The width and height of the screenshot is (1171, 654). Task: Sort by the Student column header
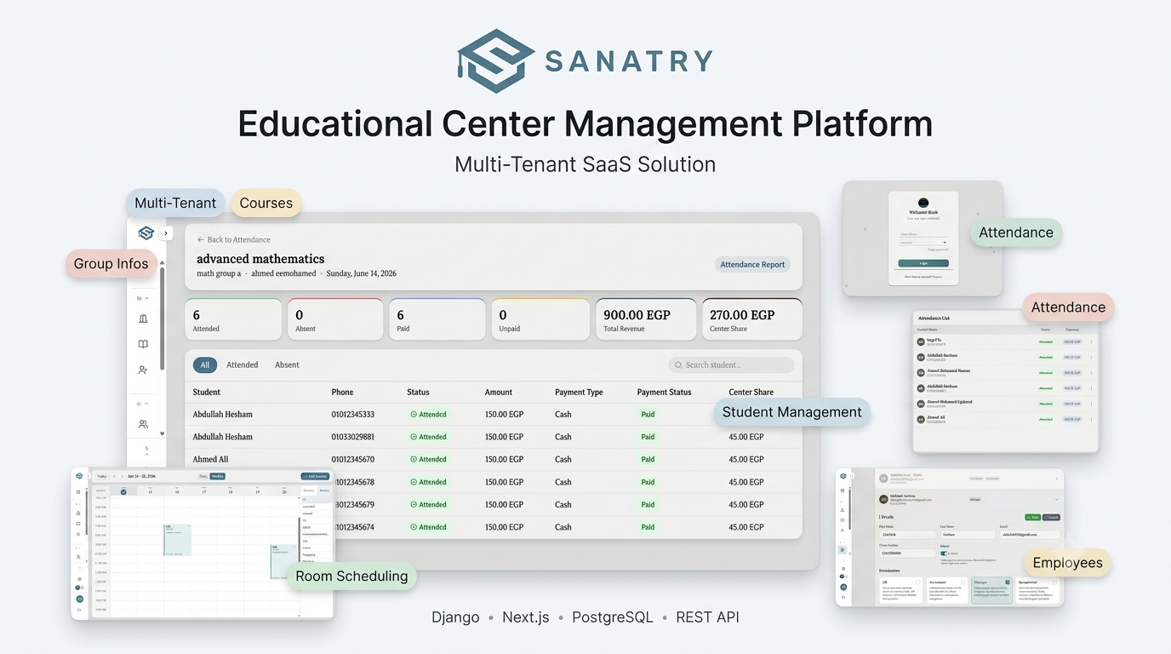207,393
